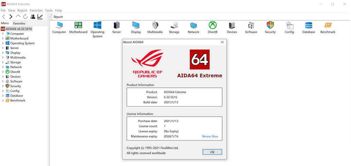The height and width of the screenshot is (166, 351).
Task: Select Network in the sidebar tree
Action: [x=16, y=67]
